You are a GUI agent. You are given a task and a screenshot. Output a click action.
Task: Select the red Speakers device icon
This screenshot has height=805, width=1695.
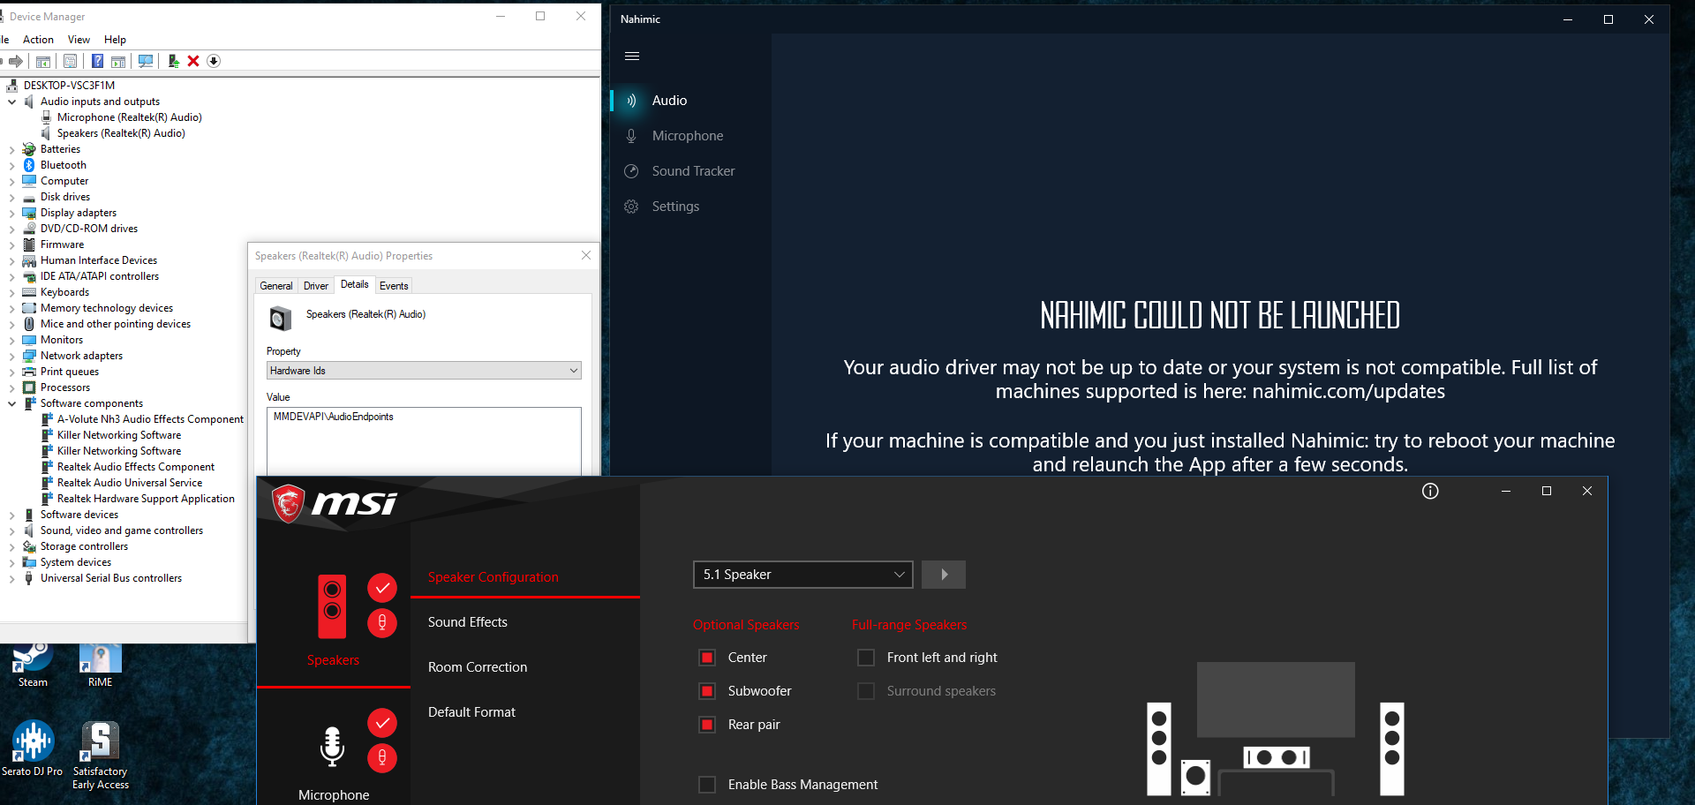(x=332, y=606)
